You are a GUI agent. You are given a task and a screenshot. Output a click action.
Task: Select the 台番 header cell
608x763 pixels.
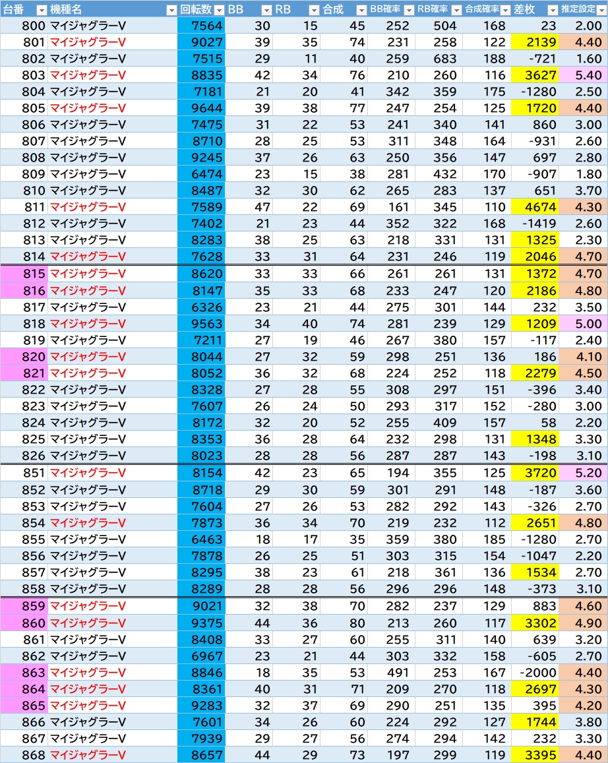point(24,9)
